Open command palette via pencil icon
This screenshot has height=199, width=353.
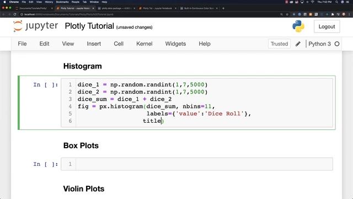pos(298,44)
